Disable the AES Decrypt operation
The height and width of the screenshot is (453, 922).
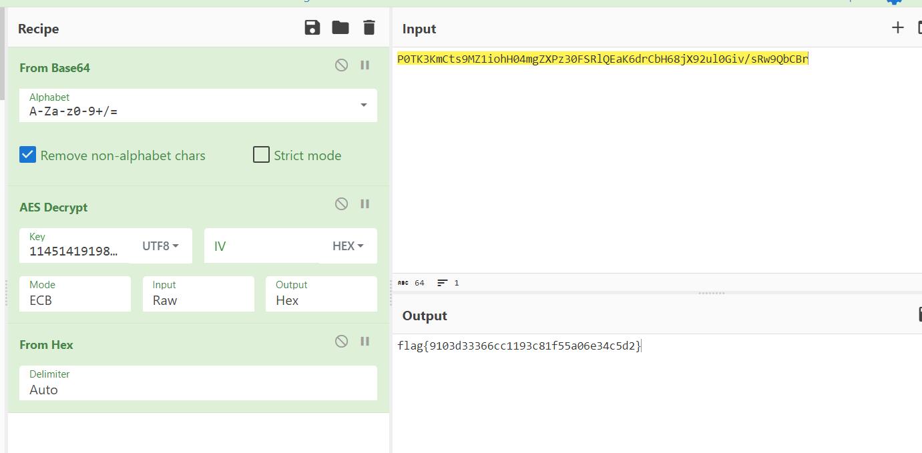click(341, 204)
